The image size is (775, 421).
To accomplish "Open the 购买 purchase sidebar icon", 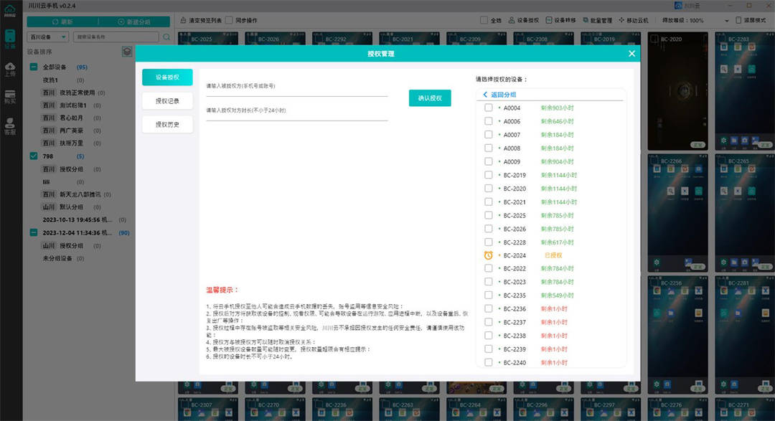I will click(10, 97).
